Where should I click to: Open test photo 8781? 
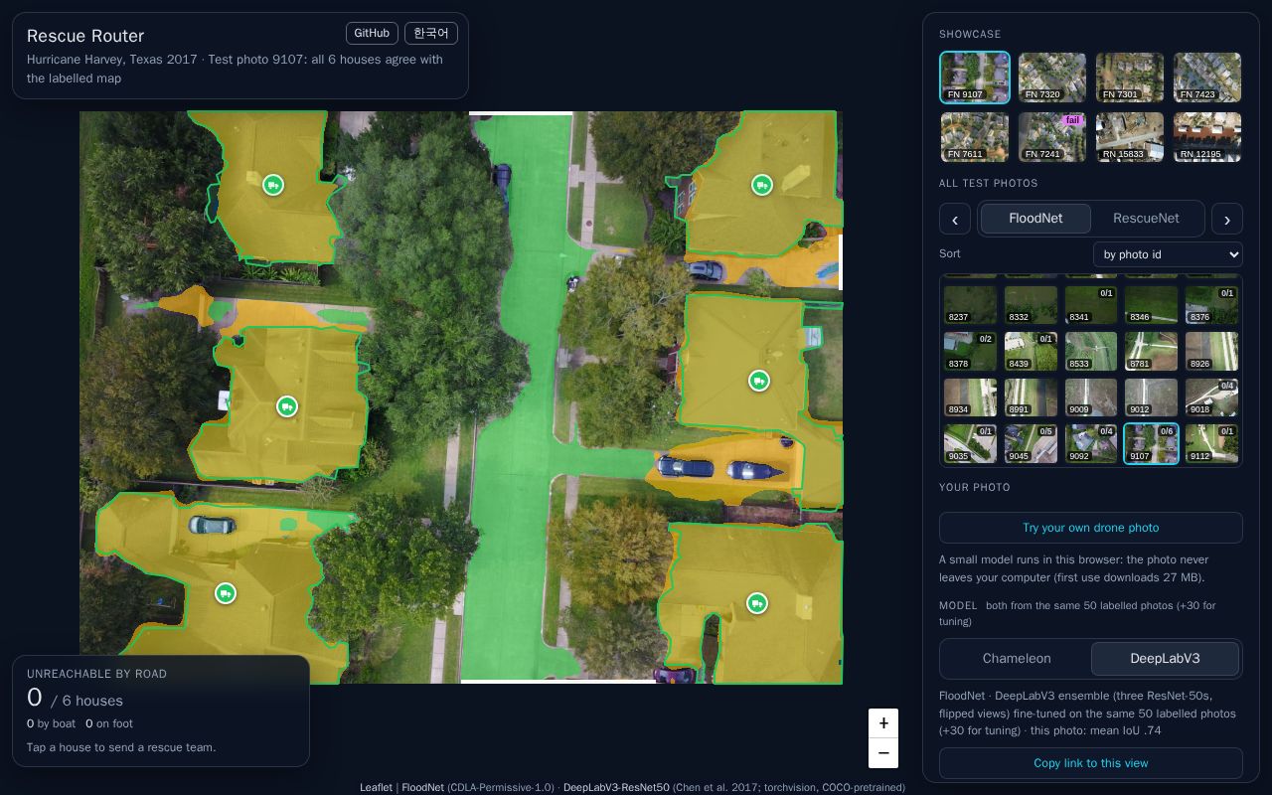[x=1151, y=352]
